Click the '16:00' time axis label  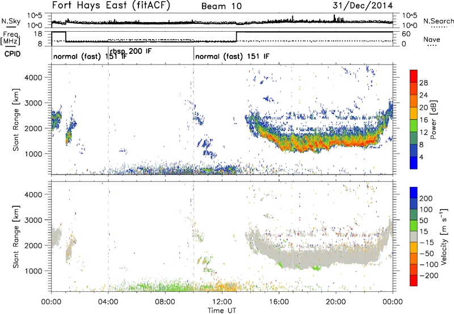[x=279, y=302]
